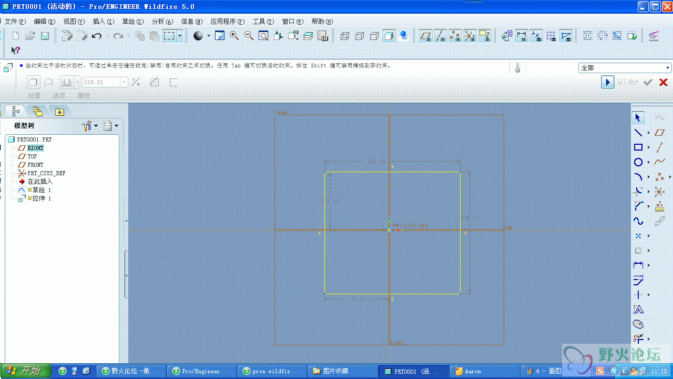Switch to the folder browser tab
The height and width of the screenshot is (379, 673).
[x=37, y=111]
